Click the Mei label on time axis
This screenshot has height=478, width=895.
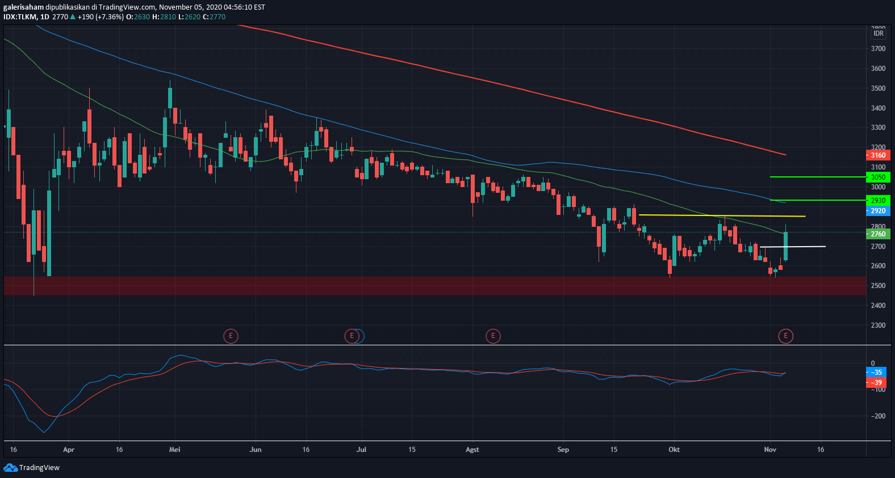click(175, 450)
